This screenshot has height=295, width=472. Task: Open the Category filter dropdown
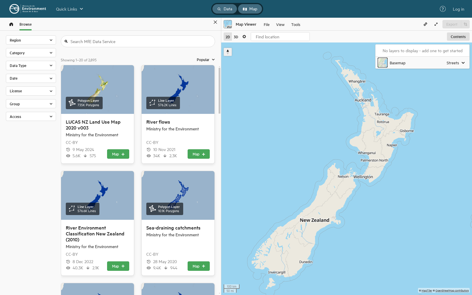pos(31,53)
